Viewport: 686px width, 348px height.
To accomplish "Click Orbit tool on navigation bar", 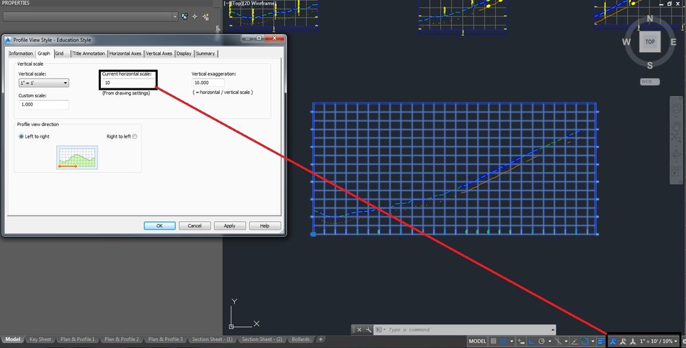I will [676, 155].
